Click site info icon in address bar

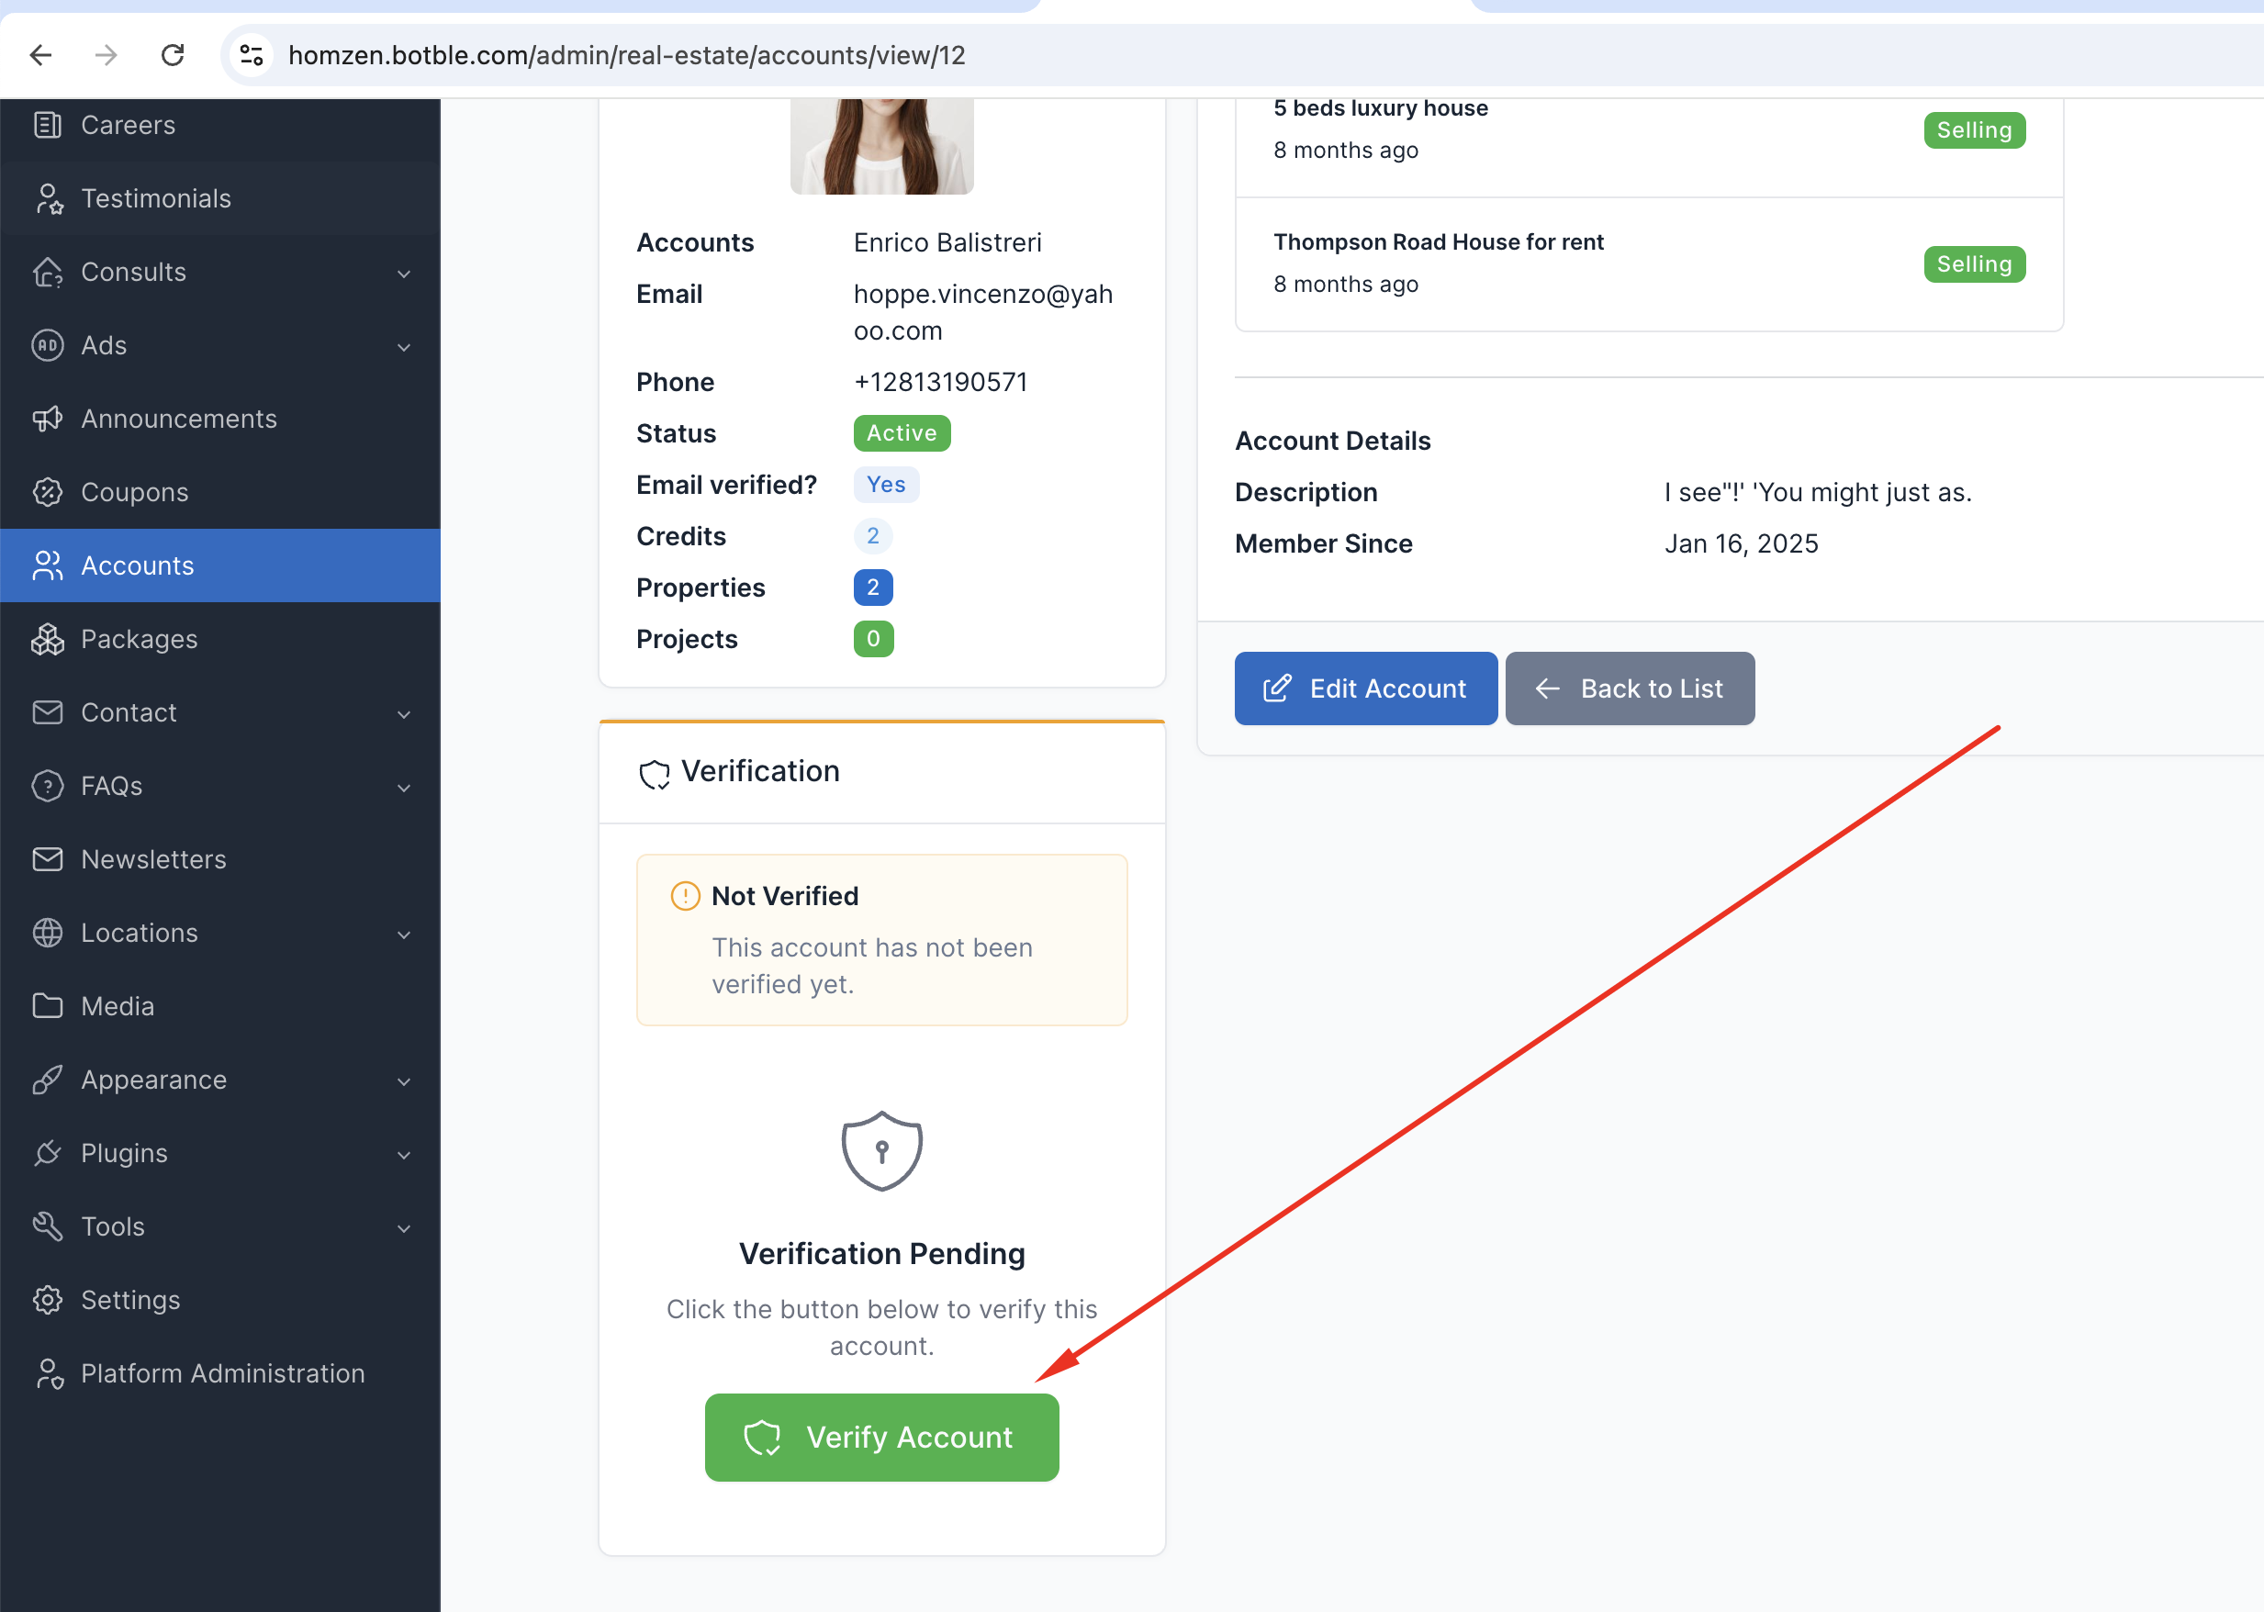tap(252, 54)
